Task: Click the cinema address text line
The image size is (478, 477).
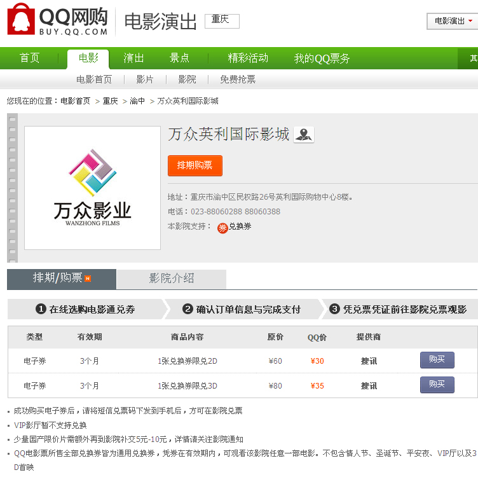Action: 260,197
